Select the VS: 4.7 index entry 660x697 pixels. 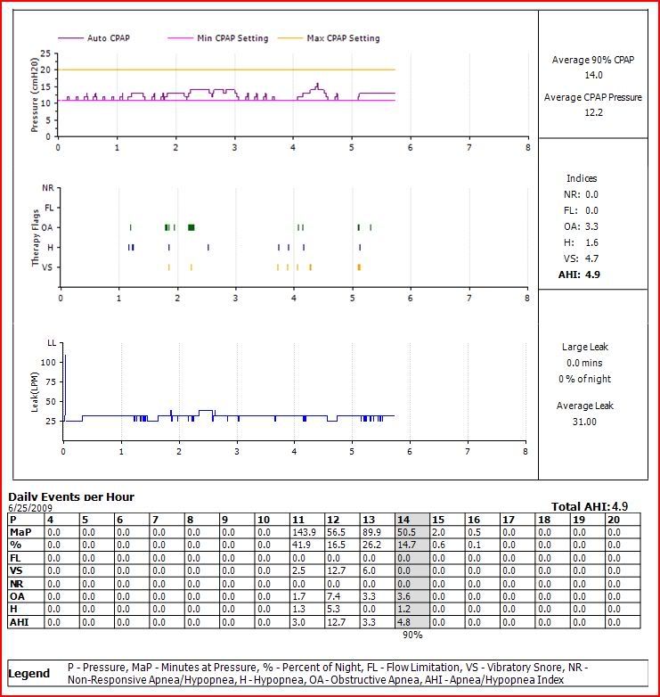coord(582,258)
